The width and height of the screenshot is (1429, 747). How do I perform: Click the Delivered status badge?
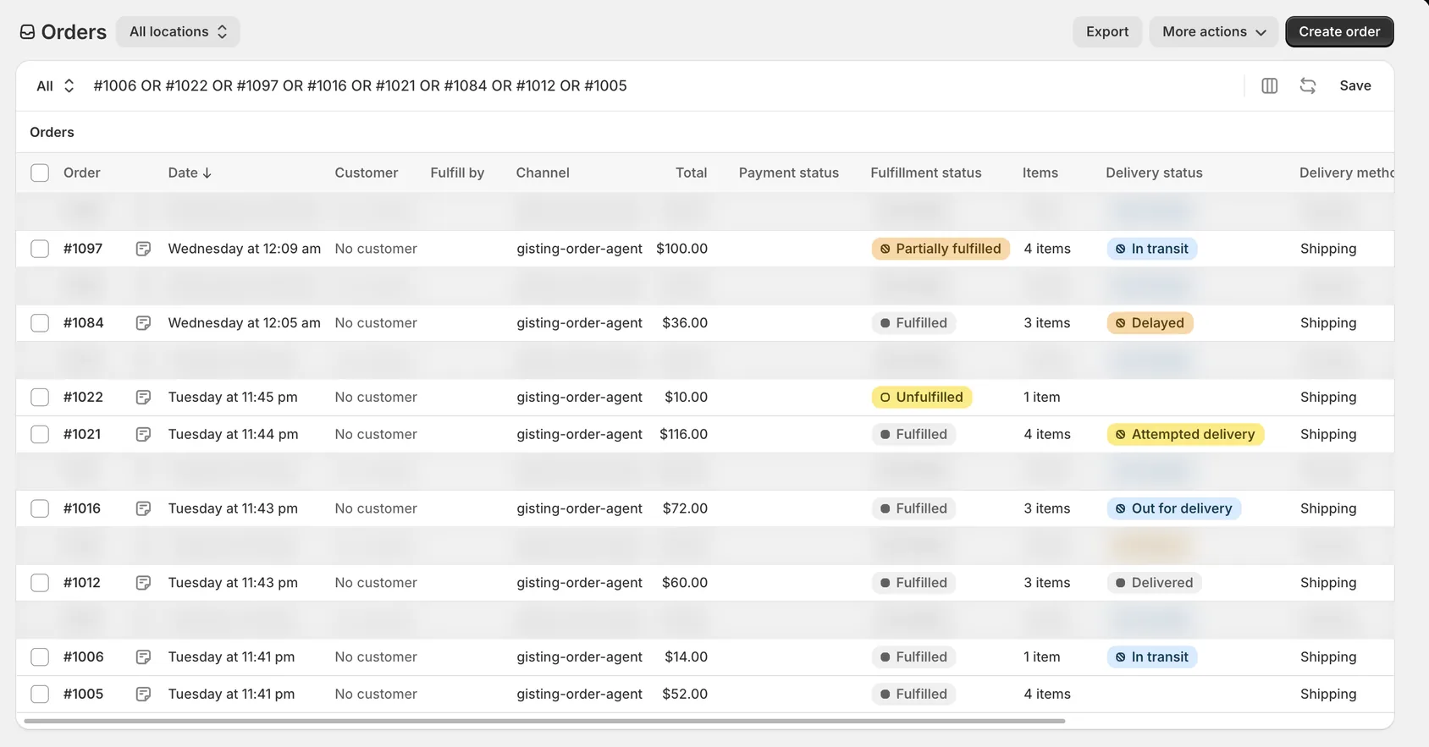1154,583
